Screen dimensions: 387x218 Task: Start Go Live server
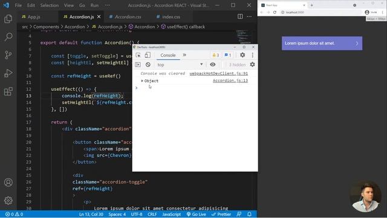coord(196,214)
